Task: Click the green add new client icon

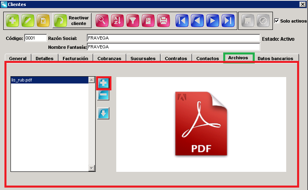Action: (x=13, y=21)
